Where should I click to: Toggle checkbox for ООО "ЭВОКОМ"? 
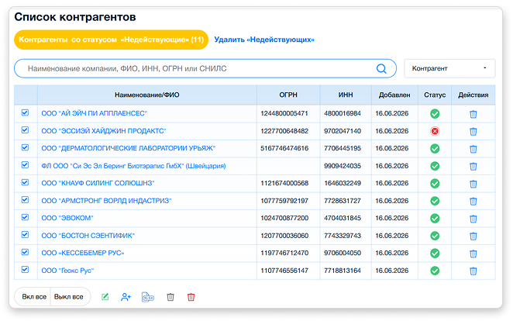pos(25,217)
